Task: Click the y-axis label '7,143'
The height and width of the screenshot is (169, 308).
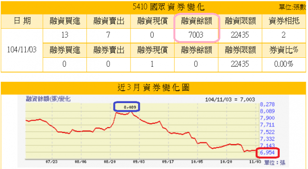Action: click(x=267, y=145)
